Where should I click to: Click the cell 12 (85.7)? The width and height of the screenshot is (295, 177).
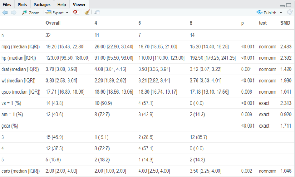[198, 137]
